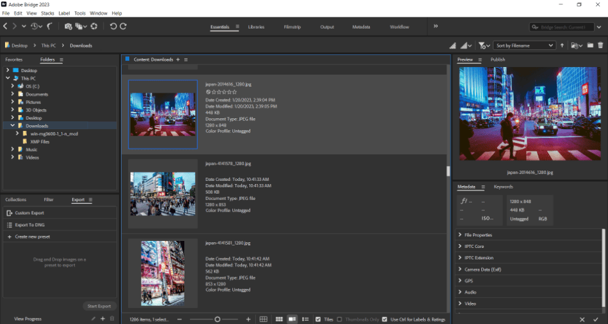Select the Music folder in tree

[31, 150]
